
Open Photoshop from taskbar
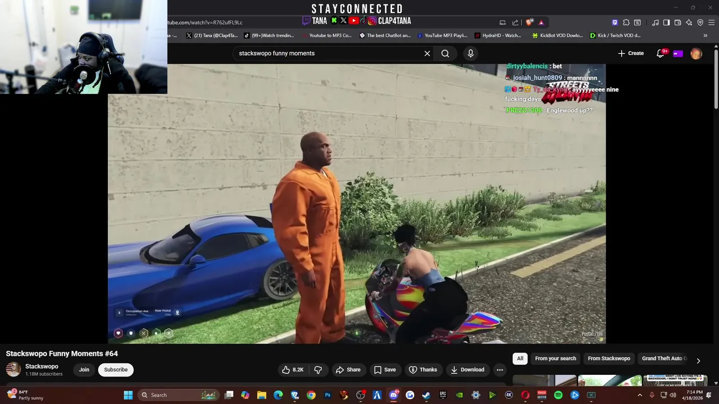tap(327, 395)
